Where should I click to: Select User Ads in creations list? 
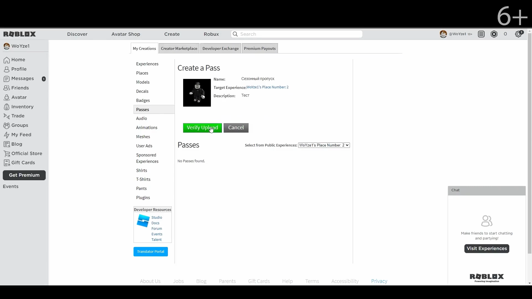[144, 146]
